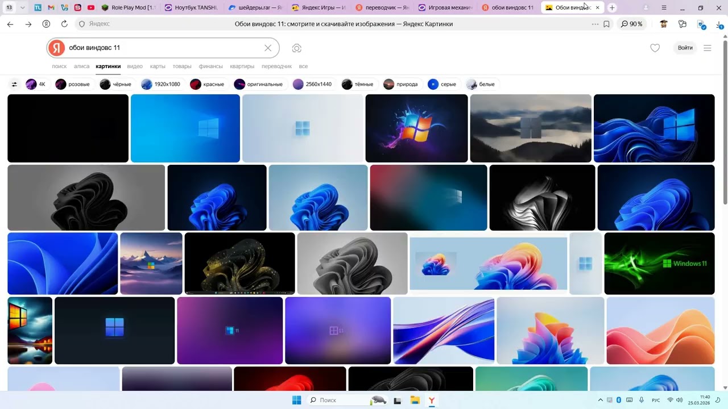Open the colorful splash Windows logo wallpaper
Image resolution: width=728 pixels, height=409 pixels.
tap(416, 128)
